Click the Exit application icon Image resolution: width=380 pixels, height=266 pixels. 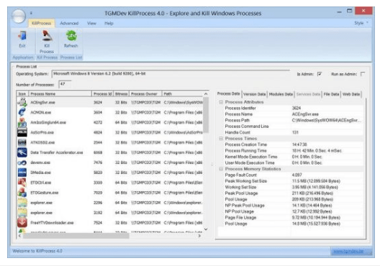click(22, 36)
